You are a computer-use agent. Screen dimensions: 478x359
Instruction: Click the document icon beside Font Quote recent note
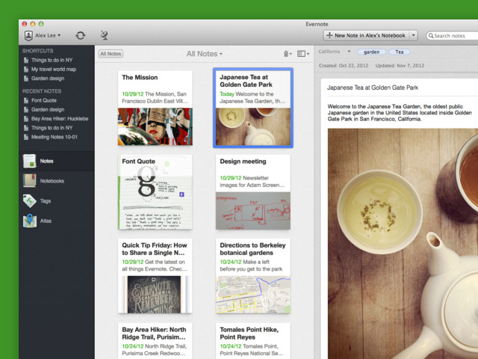26,100
